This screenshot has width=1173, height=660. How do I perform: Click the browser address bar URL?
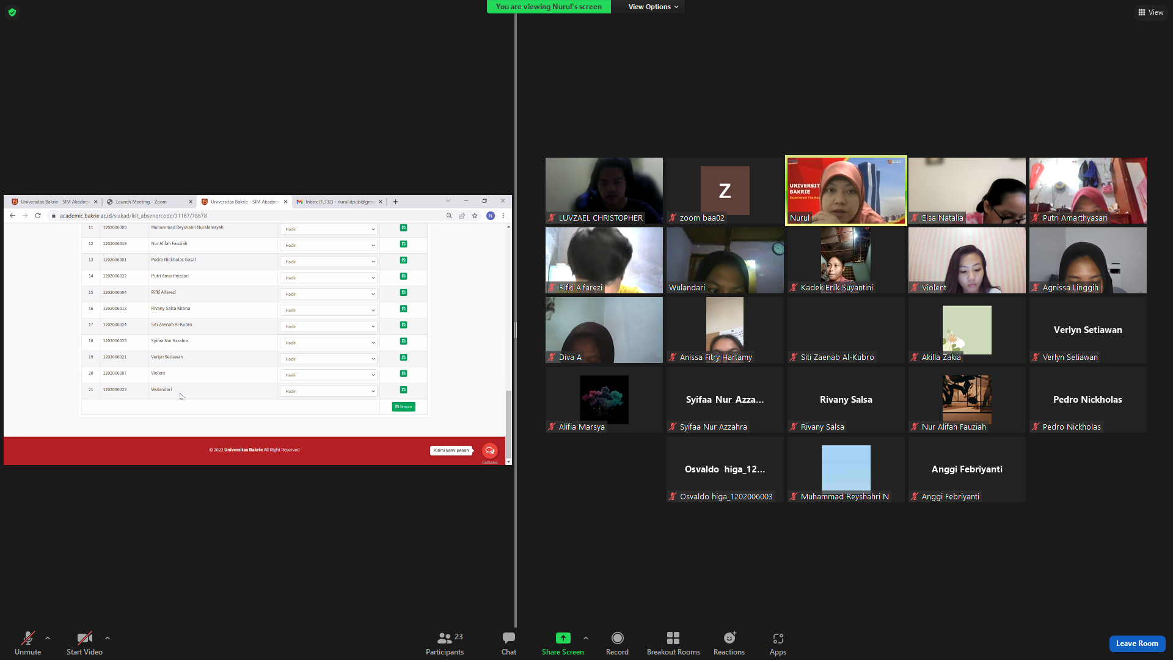click(x=133, y=216)
